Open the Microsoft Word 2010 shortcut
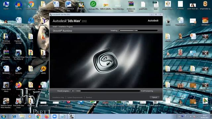 pos(69,6)
